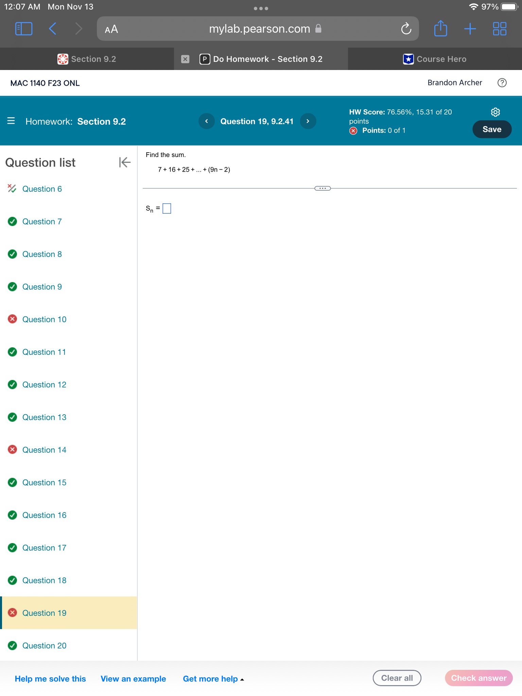Viewport: 522px width, 696px height.
Task: Open the hamburger menu next to Homework
Action: pyautogui.click(x=11, y=121)
